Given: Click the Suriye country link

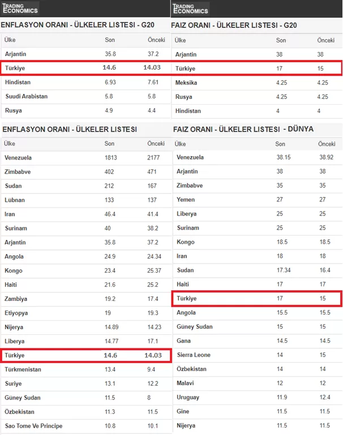Looking at the screenshot, I should 15,384.
